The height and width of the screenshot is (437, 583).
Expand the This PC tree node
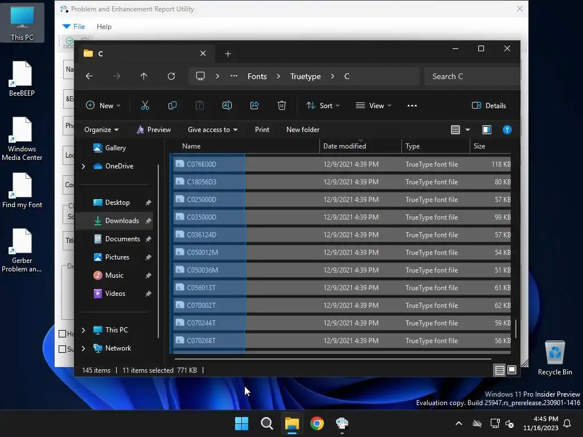[83, 330]
